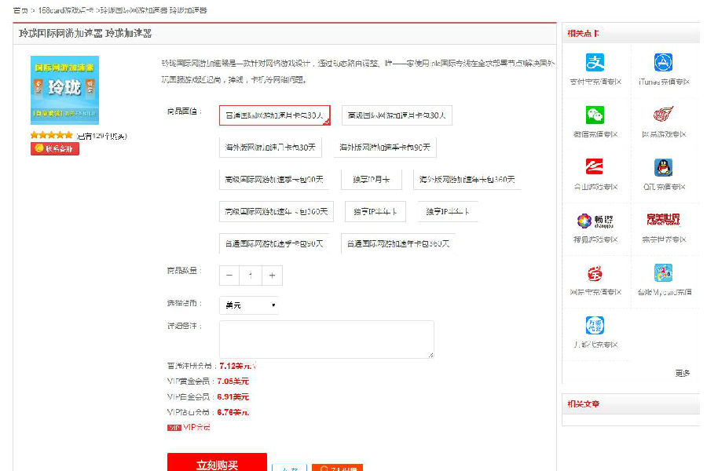
Task: Select 海外版网游加速年卡包360天 option
Action: pos(467,180)
